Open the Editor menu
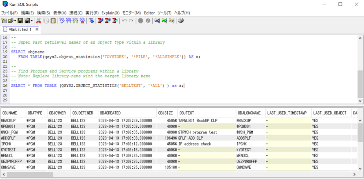The height and width of the screenshot is (179, 364). coord(149,13)
